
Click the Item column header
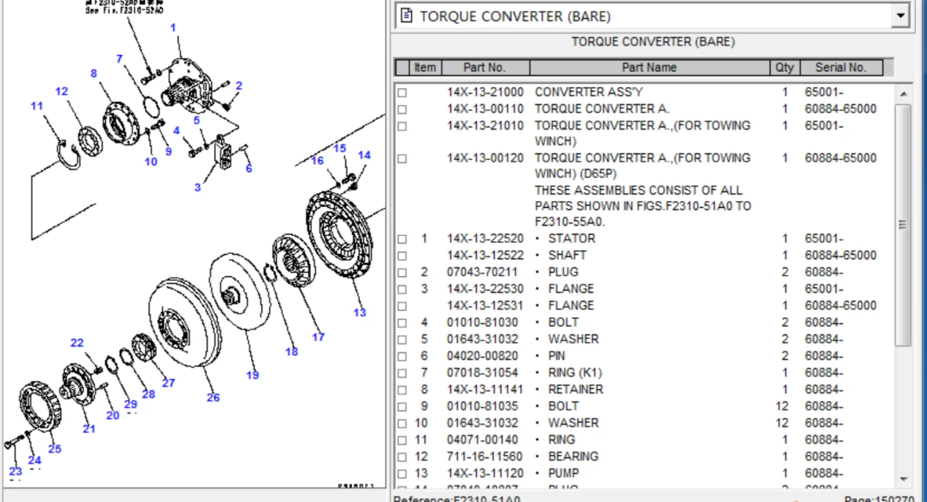coord(425,67)
